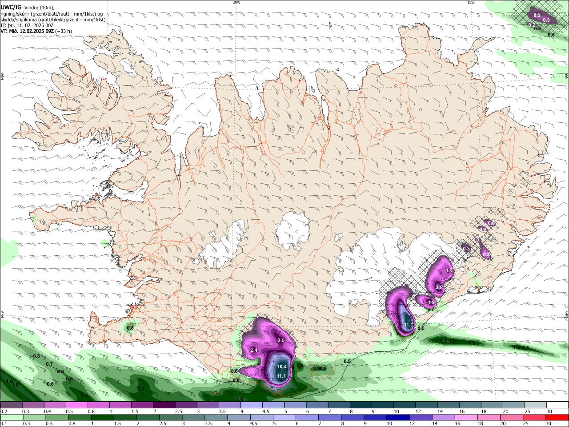Click the '2.6' snowfall value on the map
Viewport: 569px width, 427px height.
281,340
